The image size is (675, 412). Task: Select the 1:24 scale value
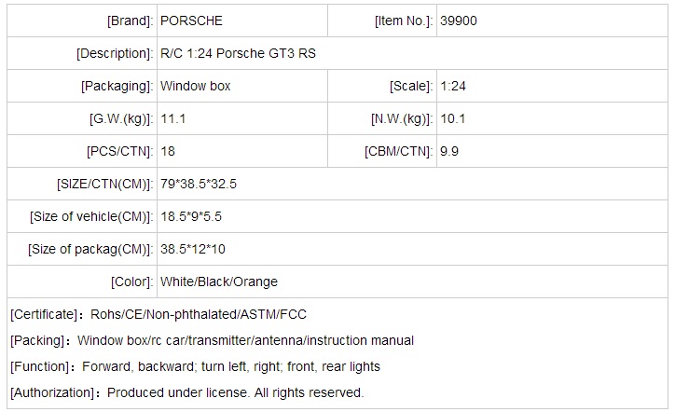click(453, 86)
